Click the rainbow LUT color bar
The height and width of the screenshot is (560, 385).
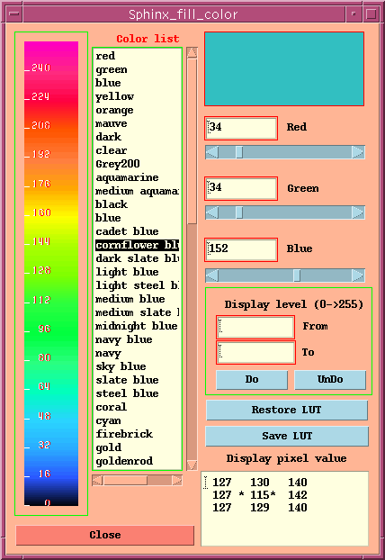(51, 273)
